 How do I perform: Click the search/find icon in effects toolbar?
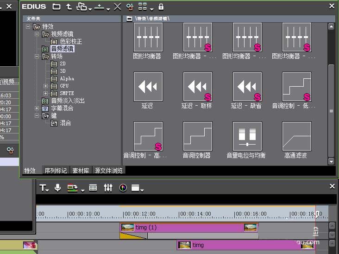point(130,6)
